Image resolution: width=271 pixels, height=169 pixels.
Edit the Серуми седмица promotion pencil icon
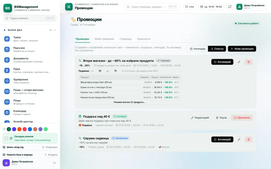coord(239,139)
